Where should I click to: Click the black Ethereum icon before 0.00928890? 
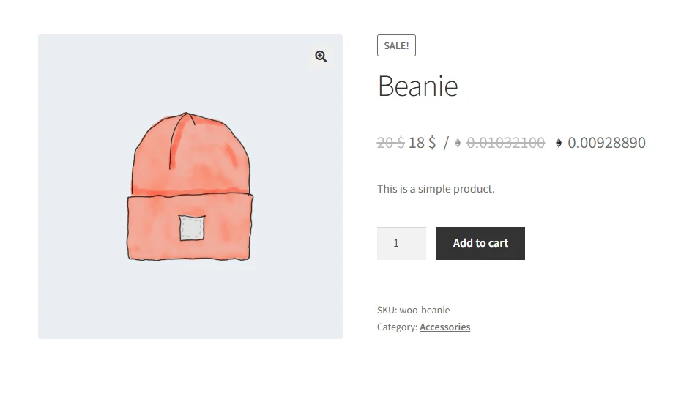click(559, 143)
